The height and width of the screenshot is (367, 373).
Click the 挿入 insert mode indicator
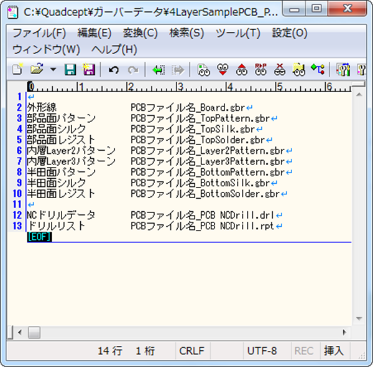point(333,351)
